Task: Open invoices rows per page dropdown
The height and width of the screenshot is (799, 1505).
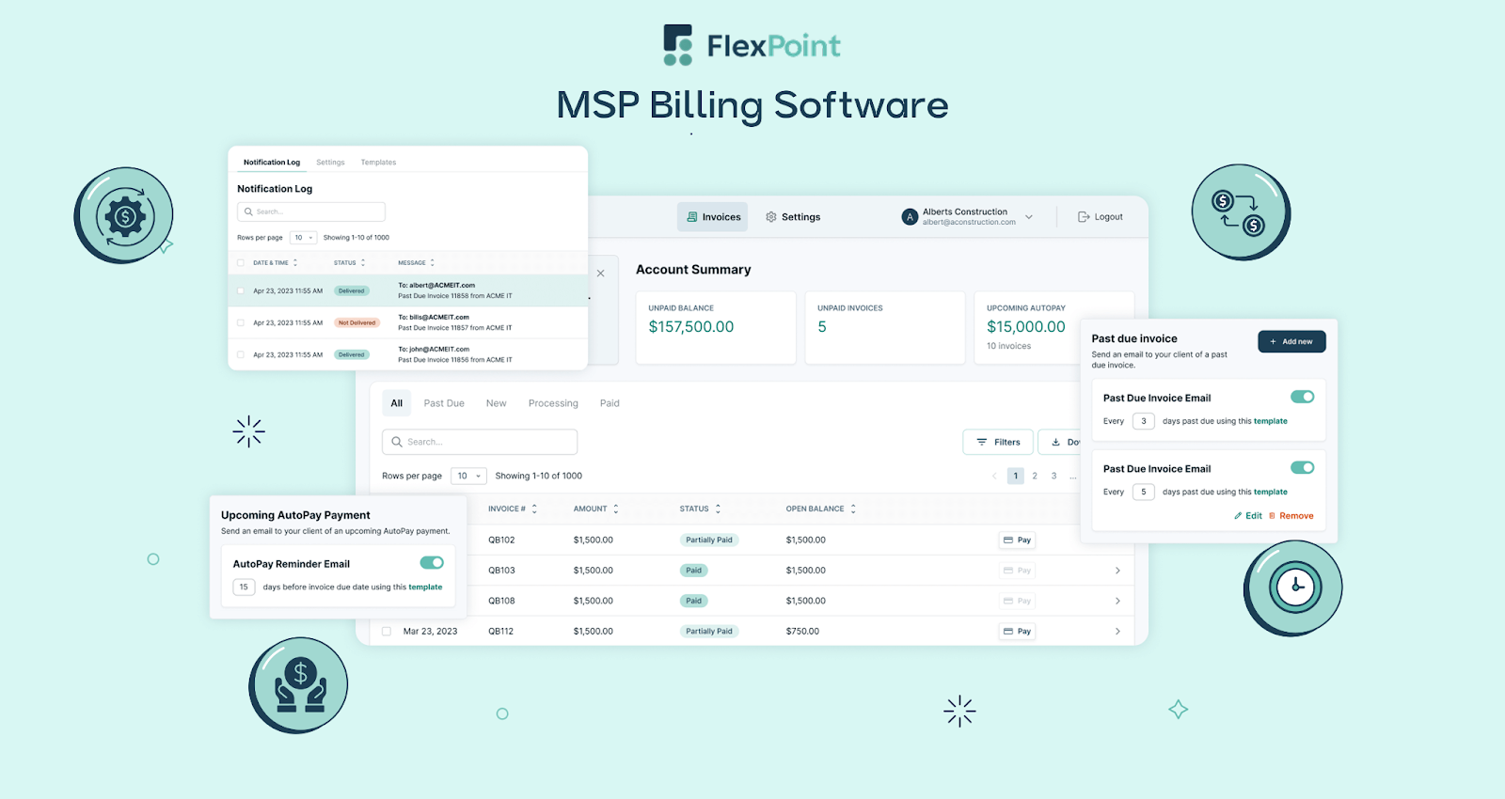Action: (x=468, y=476)
